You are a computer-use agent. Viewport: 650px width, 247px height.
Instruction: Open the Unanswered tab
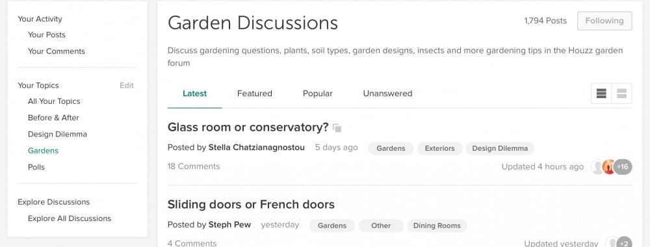click(x=387, y=94)
